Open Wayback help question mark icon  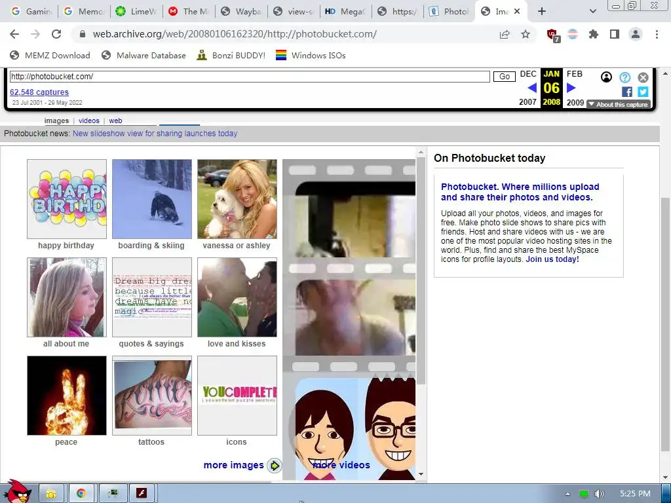click(x=624, y=77)
